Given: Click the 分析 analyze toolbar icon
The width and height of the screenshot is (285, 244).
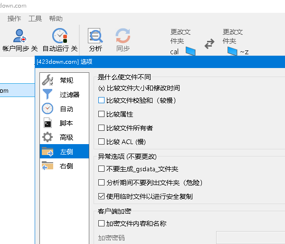Looking at the screenshot, I should click(x=95, y=36).
